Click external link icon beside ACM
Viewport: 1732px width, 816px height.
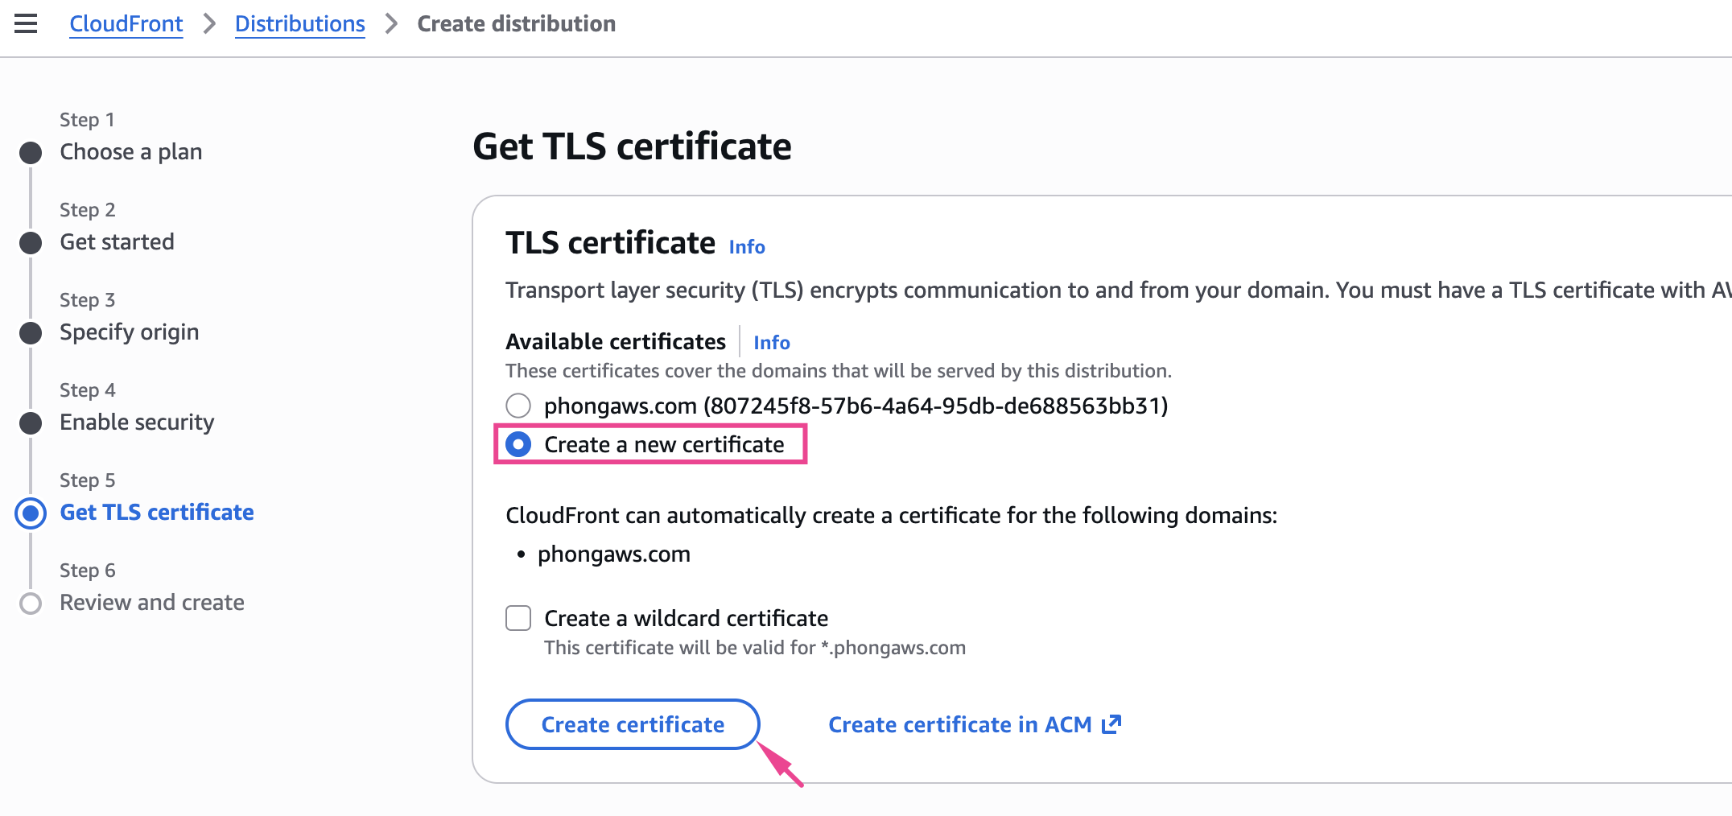click(x=1111, y=724)
